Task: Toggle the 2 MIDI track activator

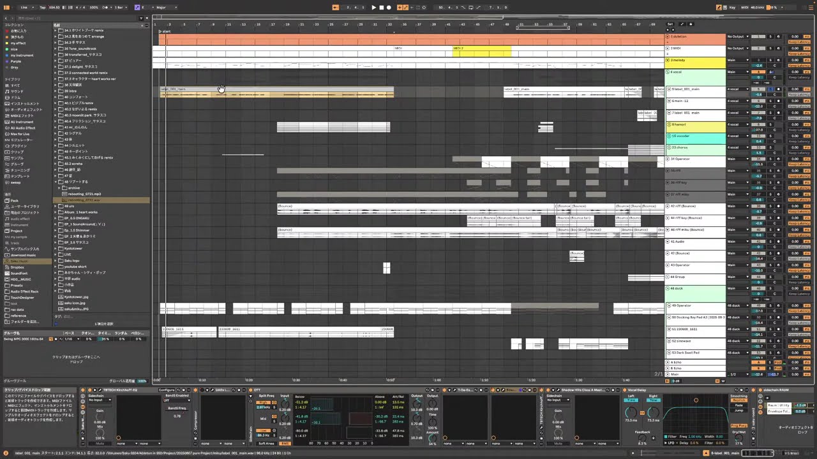Action: [758, 48]
